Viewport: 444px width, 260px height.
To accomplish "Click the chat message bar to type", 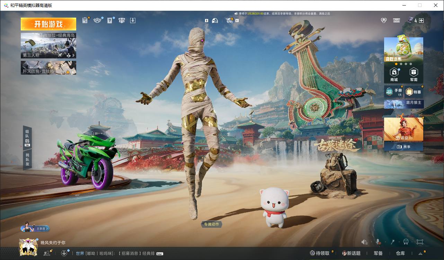I will 120,253.
